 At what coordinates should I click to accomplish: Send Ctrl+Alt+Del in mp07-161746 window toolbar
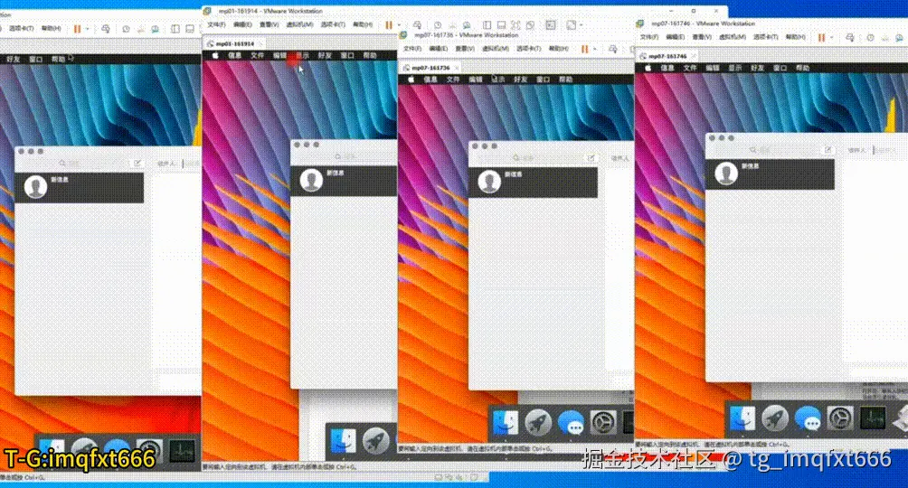coord(849,37)
